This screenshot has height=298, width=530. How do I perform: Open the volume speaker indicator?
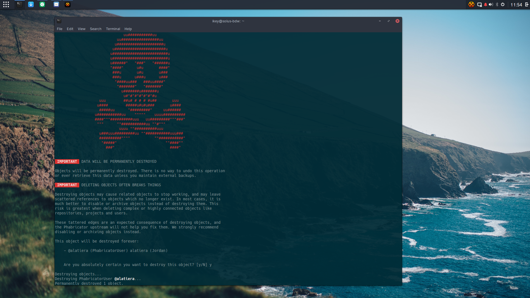click(x=491, y=4)
